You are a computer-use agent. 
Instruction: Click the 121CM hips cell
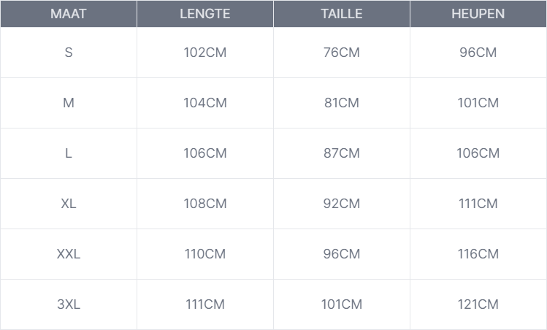point(478,304)
